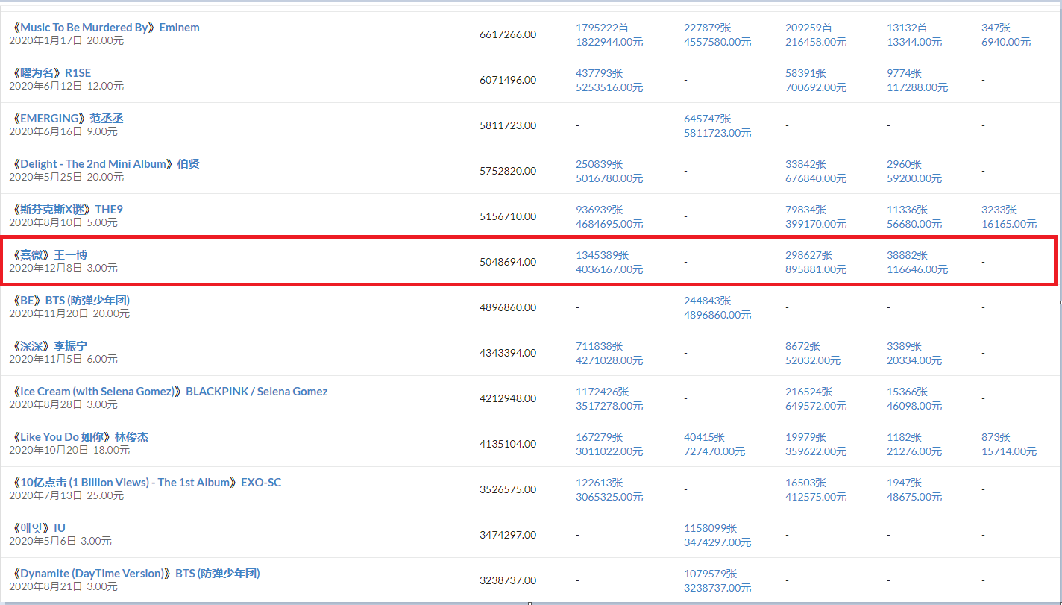Click the 3389张 sales figure for 深深
Viewport: 1062px width, 605px height.
point(905,346)
